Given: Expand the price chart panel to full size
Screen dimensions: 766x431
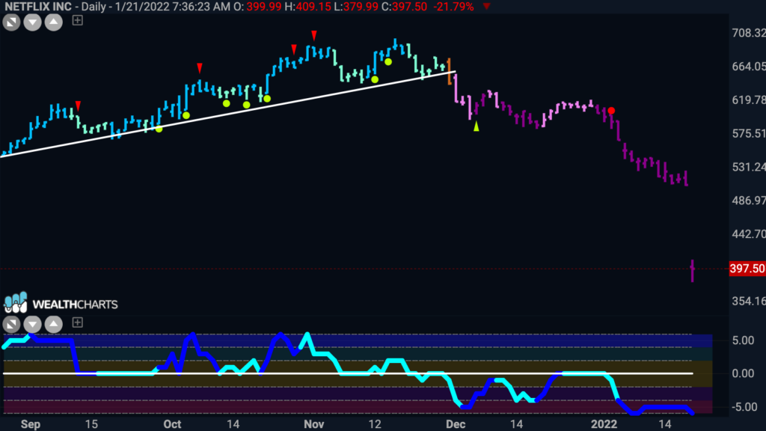Looking at the screenshot, I should (x=11, y=22).
